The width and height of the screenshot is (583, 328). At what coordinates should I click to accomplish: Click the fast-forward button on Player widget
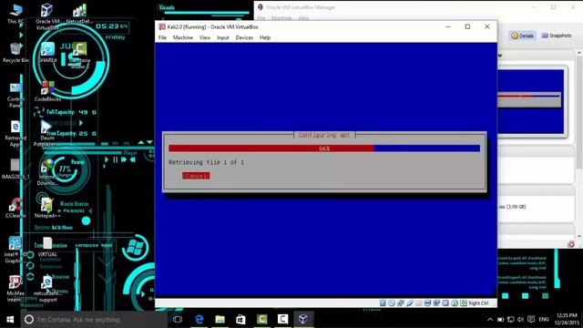[x=124, y=160]
